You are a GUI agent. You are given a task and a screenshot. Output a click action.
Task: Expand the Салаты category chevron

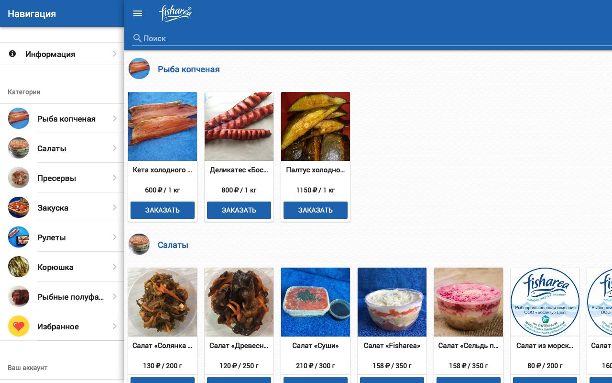[115, 148]
